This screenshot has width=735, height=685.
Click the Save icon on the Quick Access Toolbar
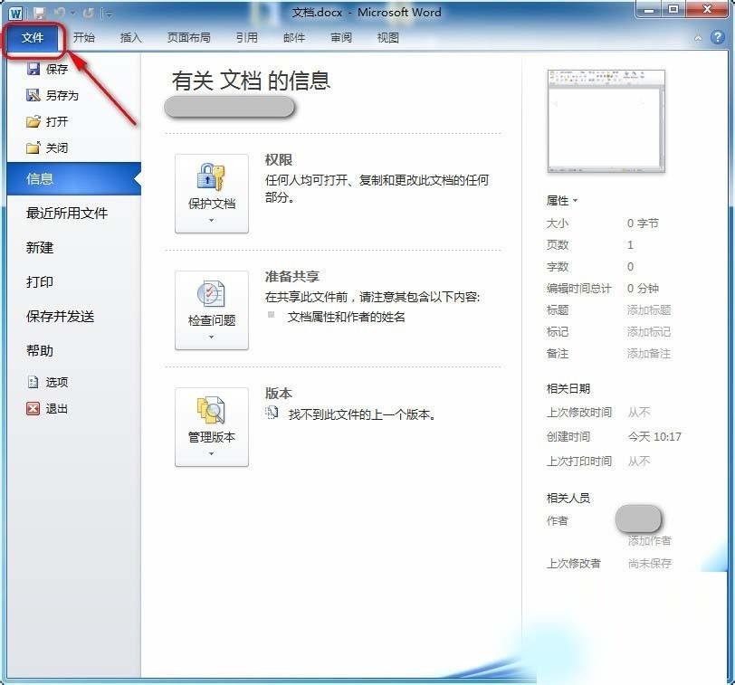tap(40, 12)
